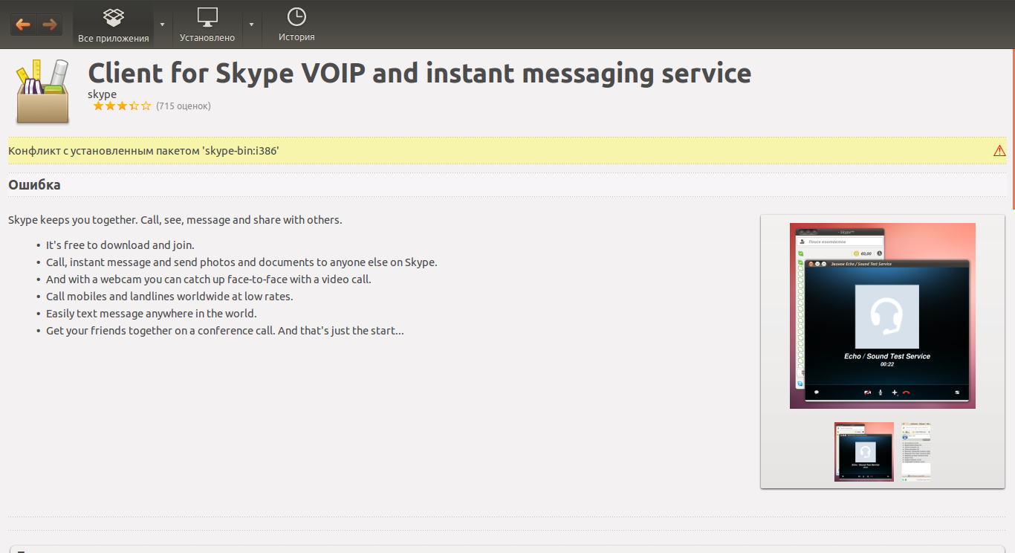Click the 'And with a webcam' bullet line

tap(208, 279)
